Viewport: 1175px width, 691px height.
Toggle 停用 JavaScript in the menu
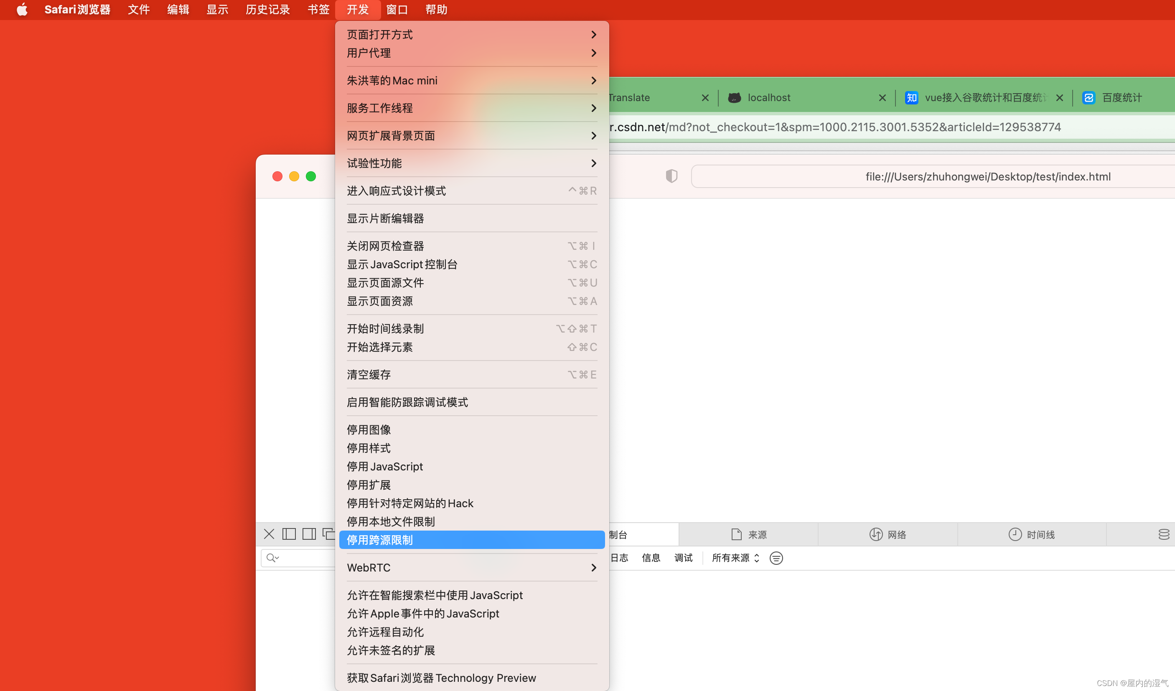[385, 466]
